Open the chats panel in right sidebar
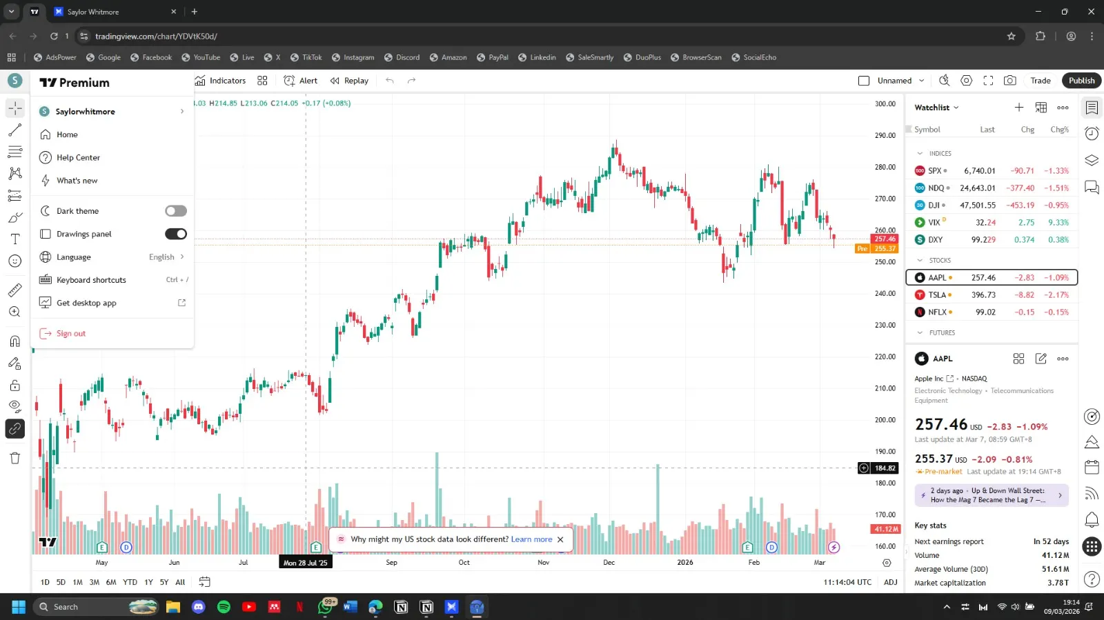The image size is (1104, 620). click(x=1092, y=187)
